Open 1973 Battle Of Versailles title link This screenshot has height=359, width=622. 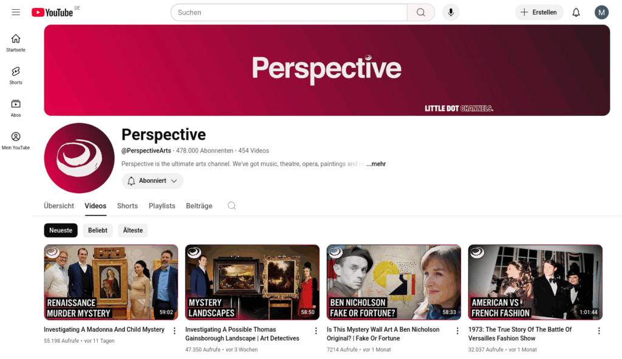[520, 334]
